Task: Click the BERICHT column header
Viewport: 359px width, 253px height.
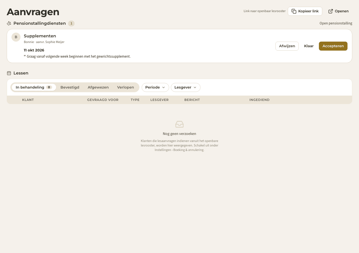Action: (192, 100)
